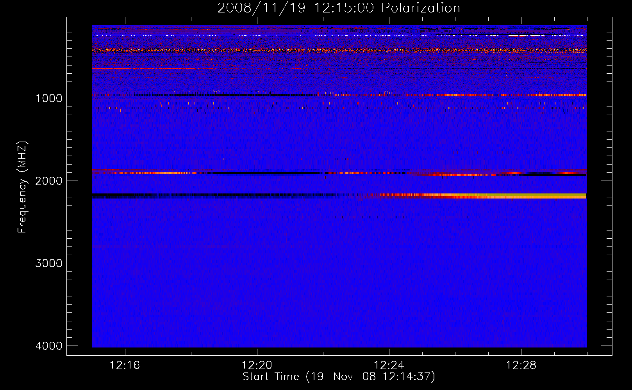
Task: Click the bright yellow emission band near 2200 MHz
Action: pyautogui.click(x=508, y=196)
